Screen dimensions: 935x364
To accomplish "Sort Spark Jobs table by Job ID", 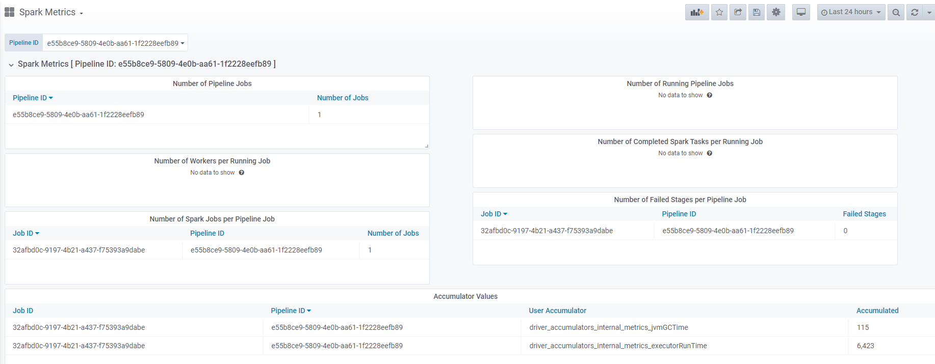I will [26, 233].
